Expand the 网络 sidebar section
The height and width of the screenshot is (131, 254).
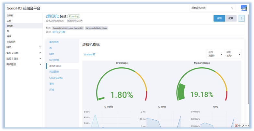coord(24,47)
